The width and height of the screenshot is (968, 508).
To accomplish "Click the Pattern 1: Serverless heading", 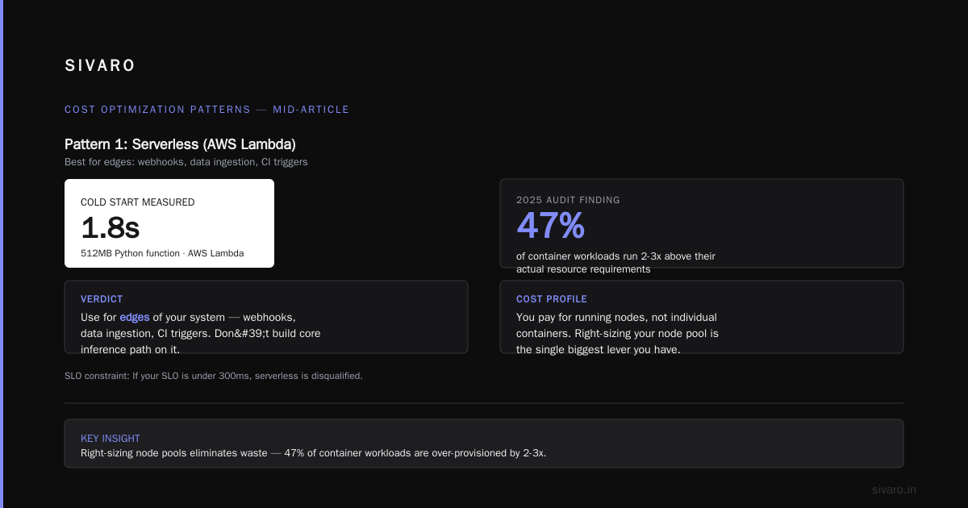I will [x=180, y=144].
